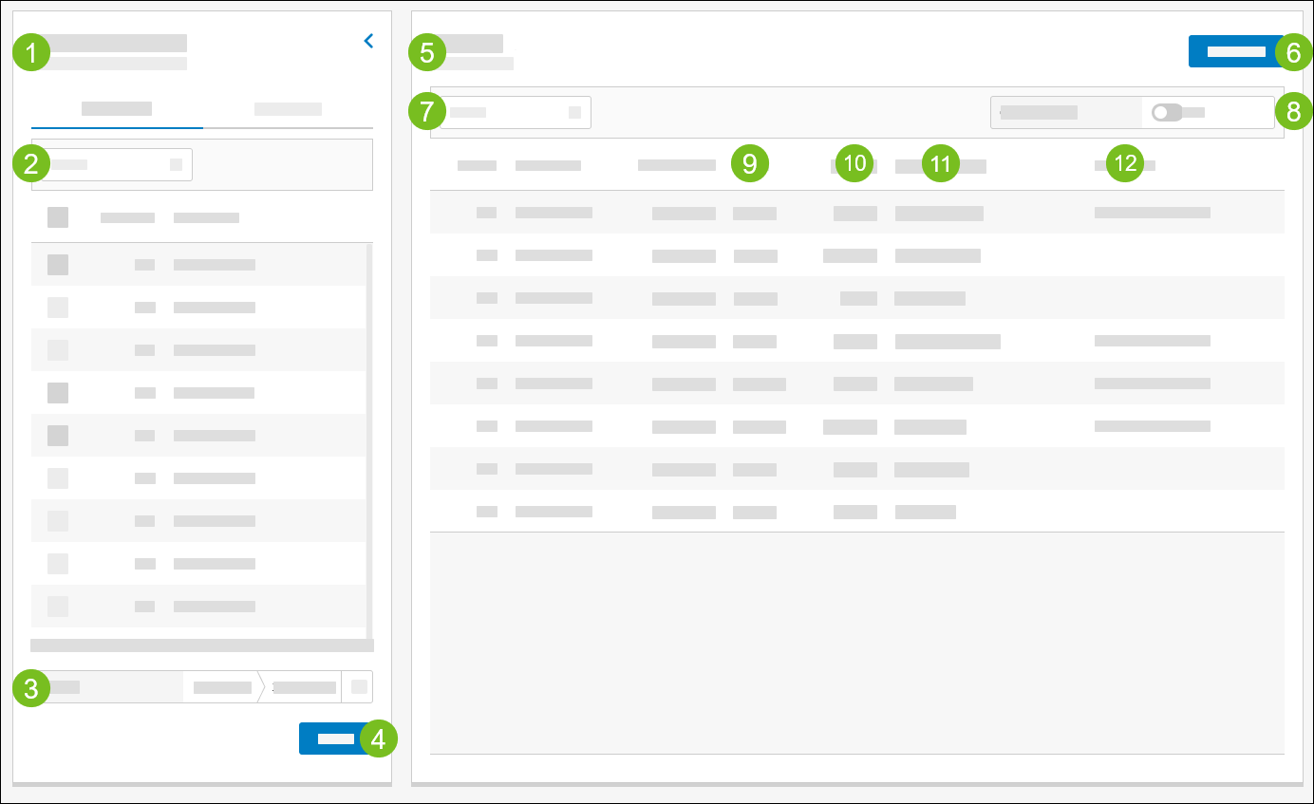The width and height of the screenshot is (1314, 804).
Task: Click the green callout marker numbered 11
Action: tap(940, 163)
